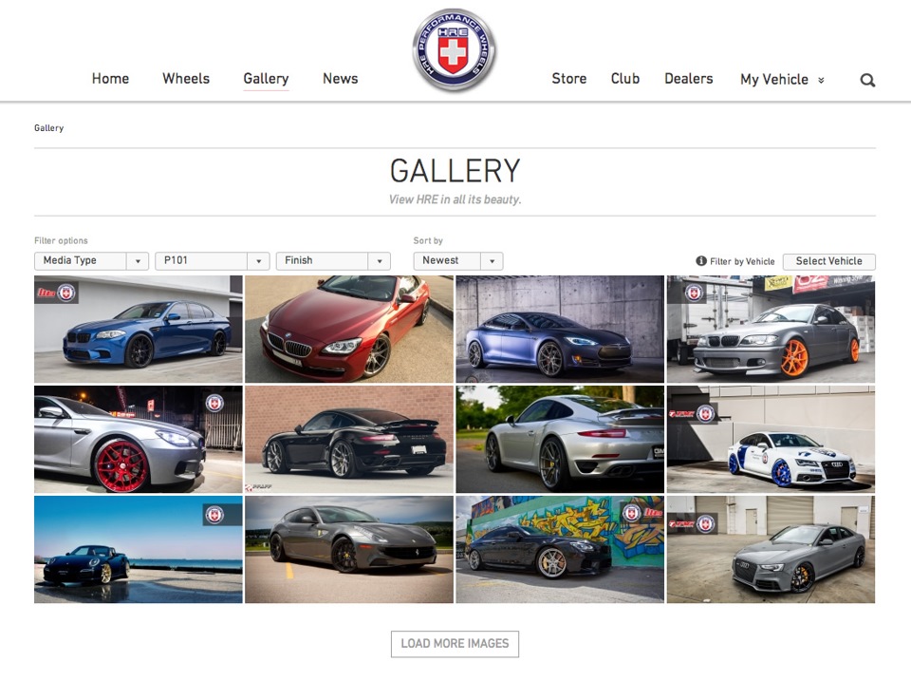Click HRE badge on red-wheel BMW photo

214,403
